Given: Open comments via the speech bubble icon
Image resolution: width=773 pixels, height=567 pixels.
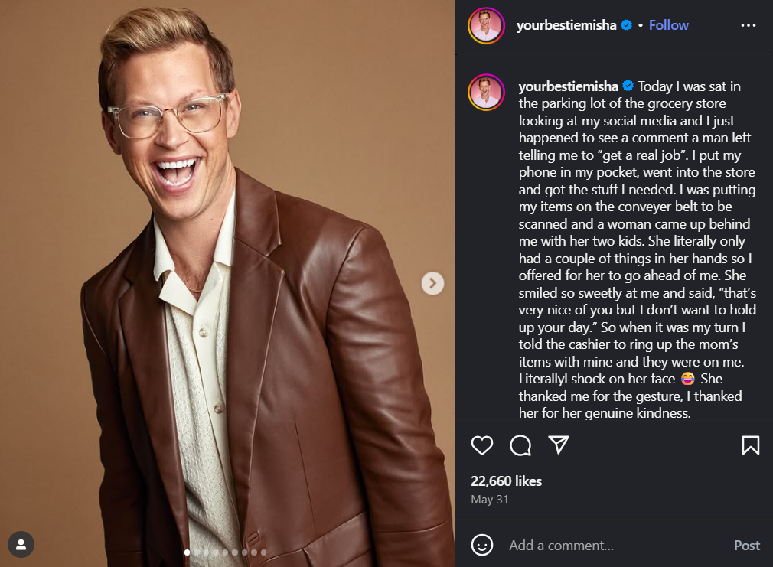Looking at the screenshot, I should click(520, 445).
